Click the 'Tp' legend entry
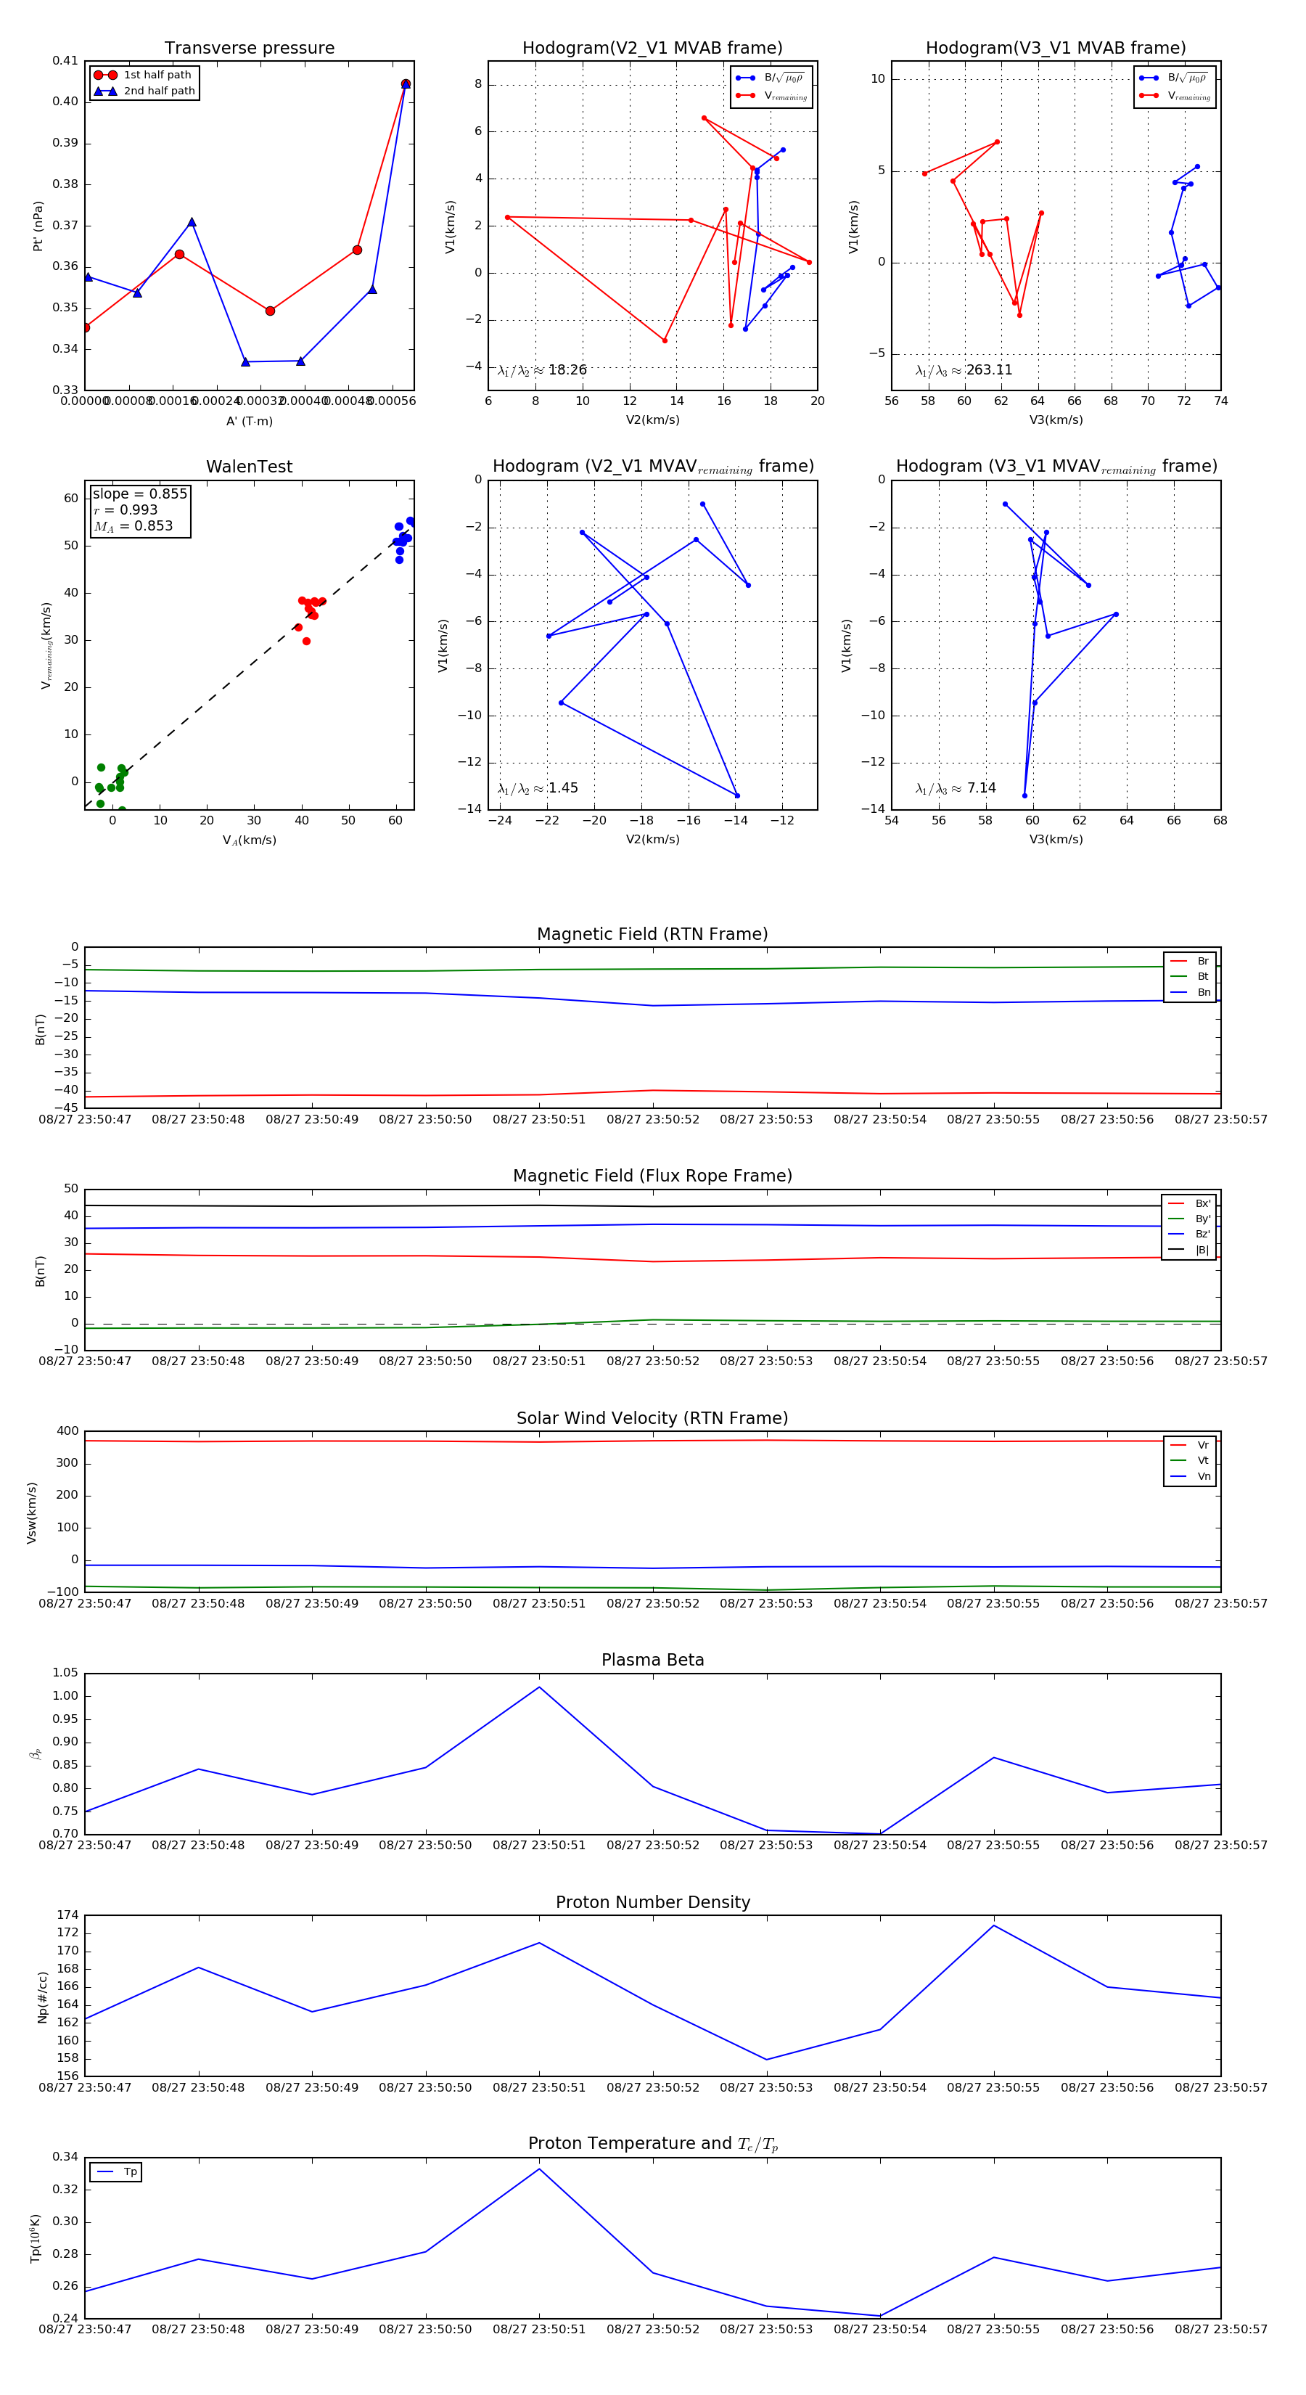Viewport: 1306px width, 2395px height. (x=117, y=2172)
